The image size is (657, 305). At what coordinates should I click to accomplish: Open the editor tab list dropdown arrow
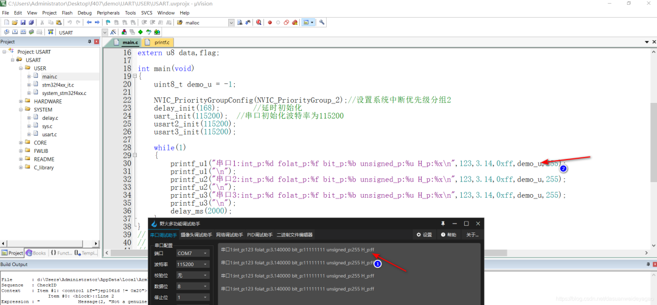pyautogui.click(x=647, y=43)
